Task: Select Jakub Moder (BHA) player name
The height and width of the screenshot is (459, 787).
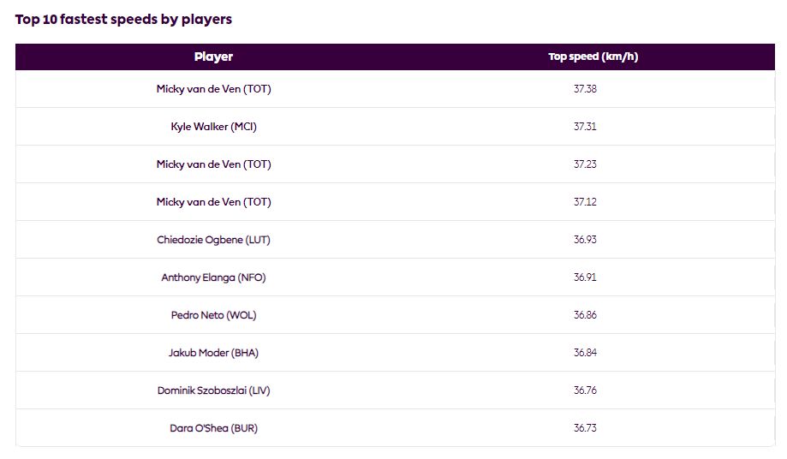Action: point(213,353)
